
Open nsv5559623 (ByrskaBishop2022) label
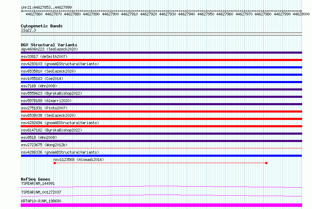52,93
